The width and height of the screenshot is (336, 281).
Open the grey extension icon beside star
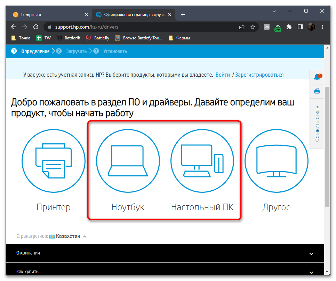(267, 27)
